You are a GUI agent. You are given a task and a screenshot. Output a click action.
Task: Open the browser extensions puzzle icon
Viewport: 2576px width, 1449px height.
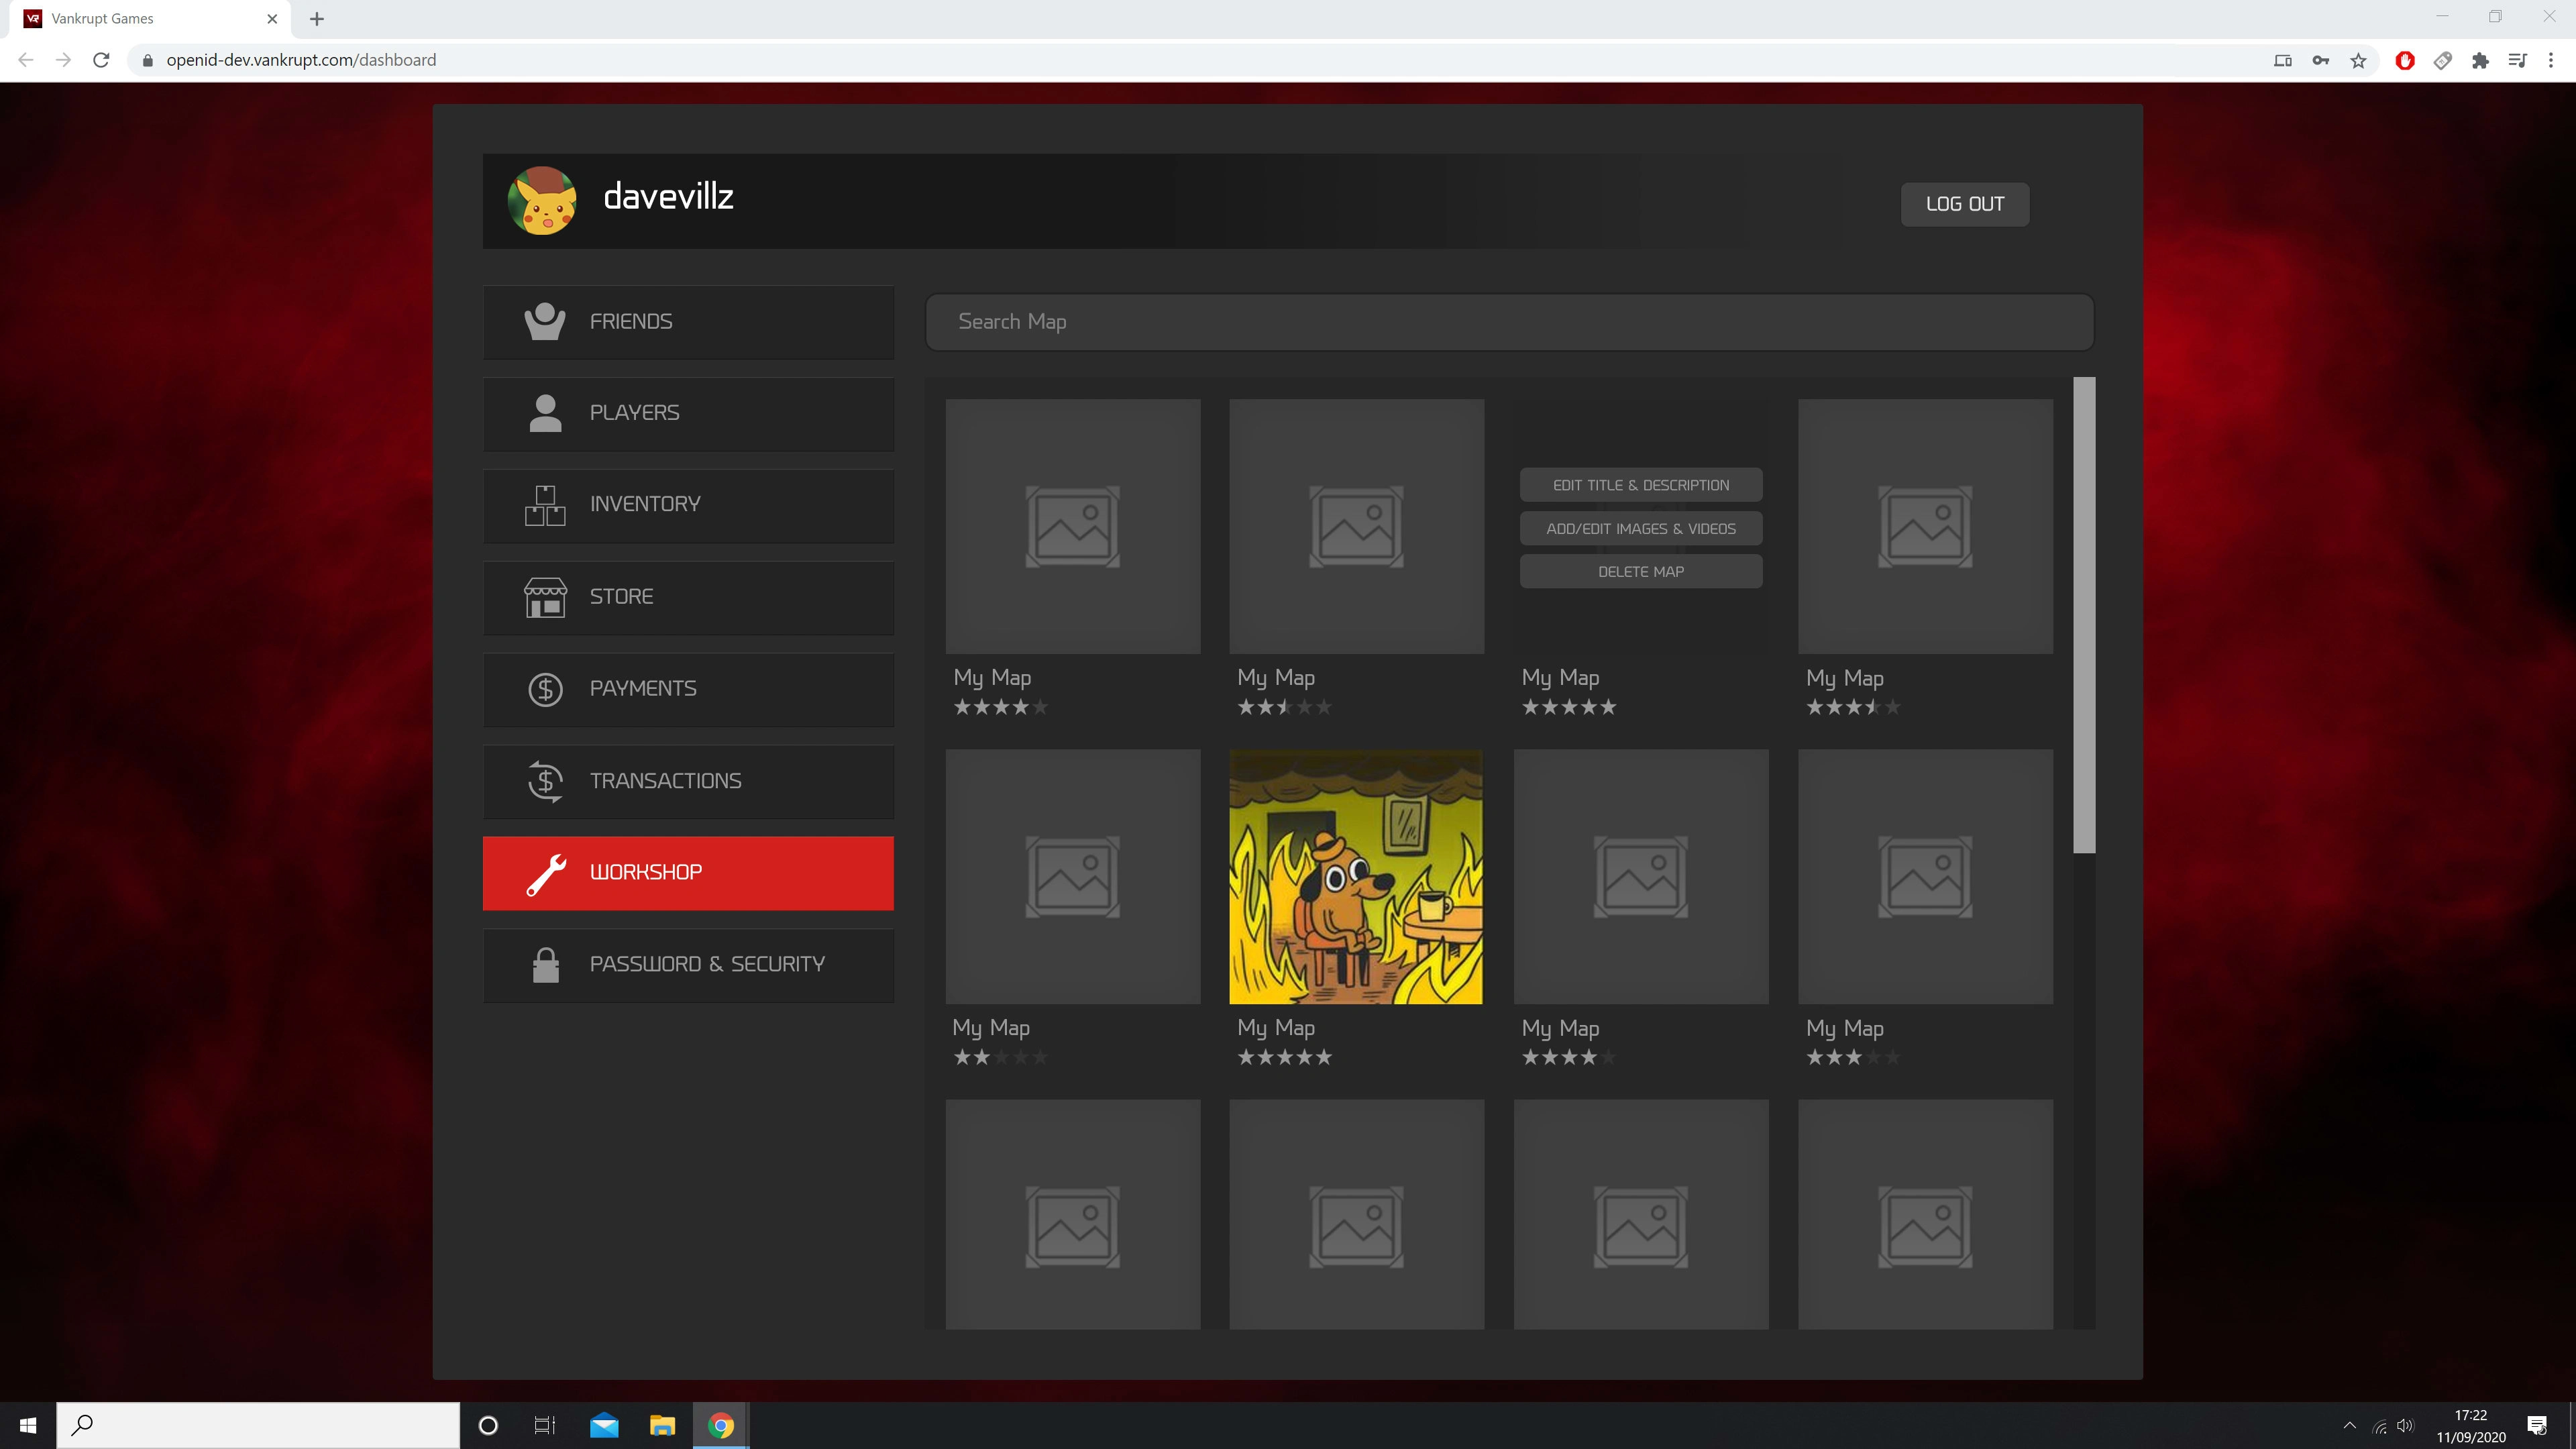click(2480, 60)
